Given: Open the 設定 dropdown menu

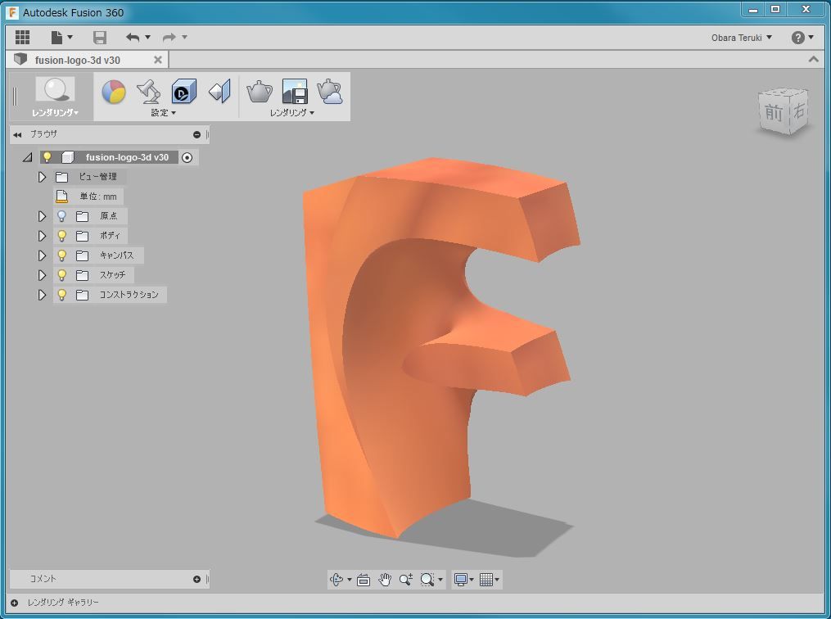Looking at the screenshot, I should (163, 113).
